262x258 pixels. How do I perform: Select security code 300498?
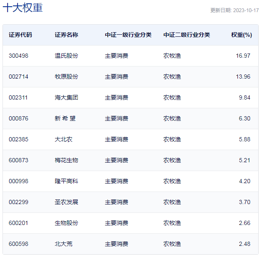click(18, 56)
